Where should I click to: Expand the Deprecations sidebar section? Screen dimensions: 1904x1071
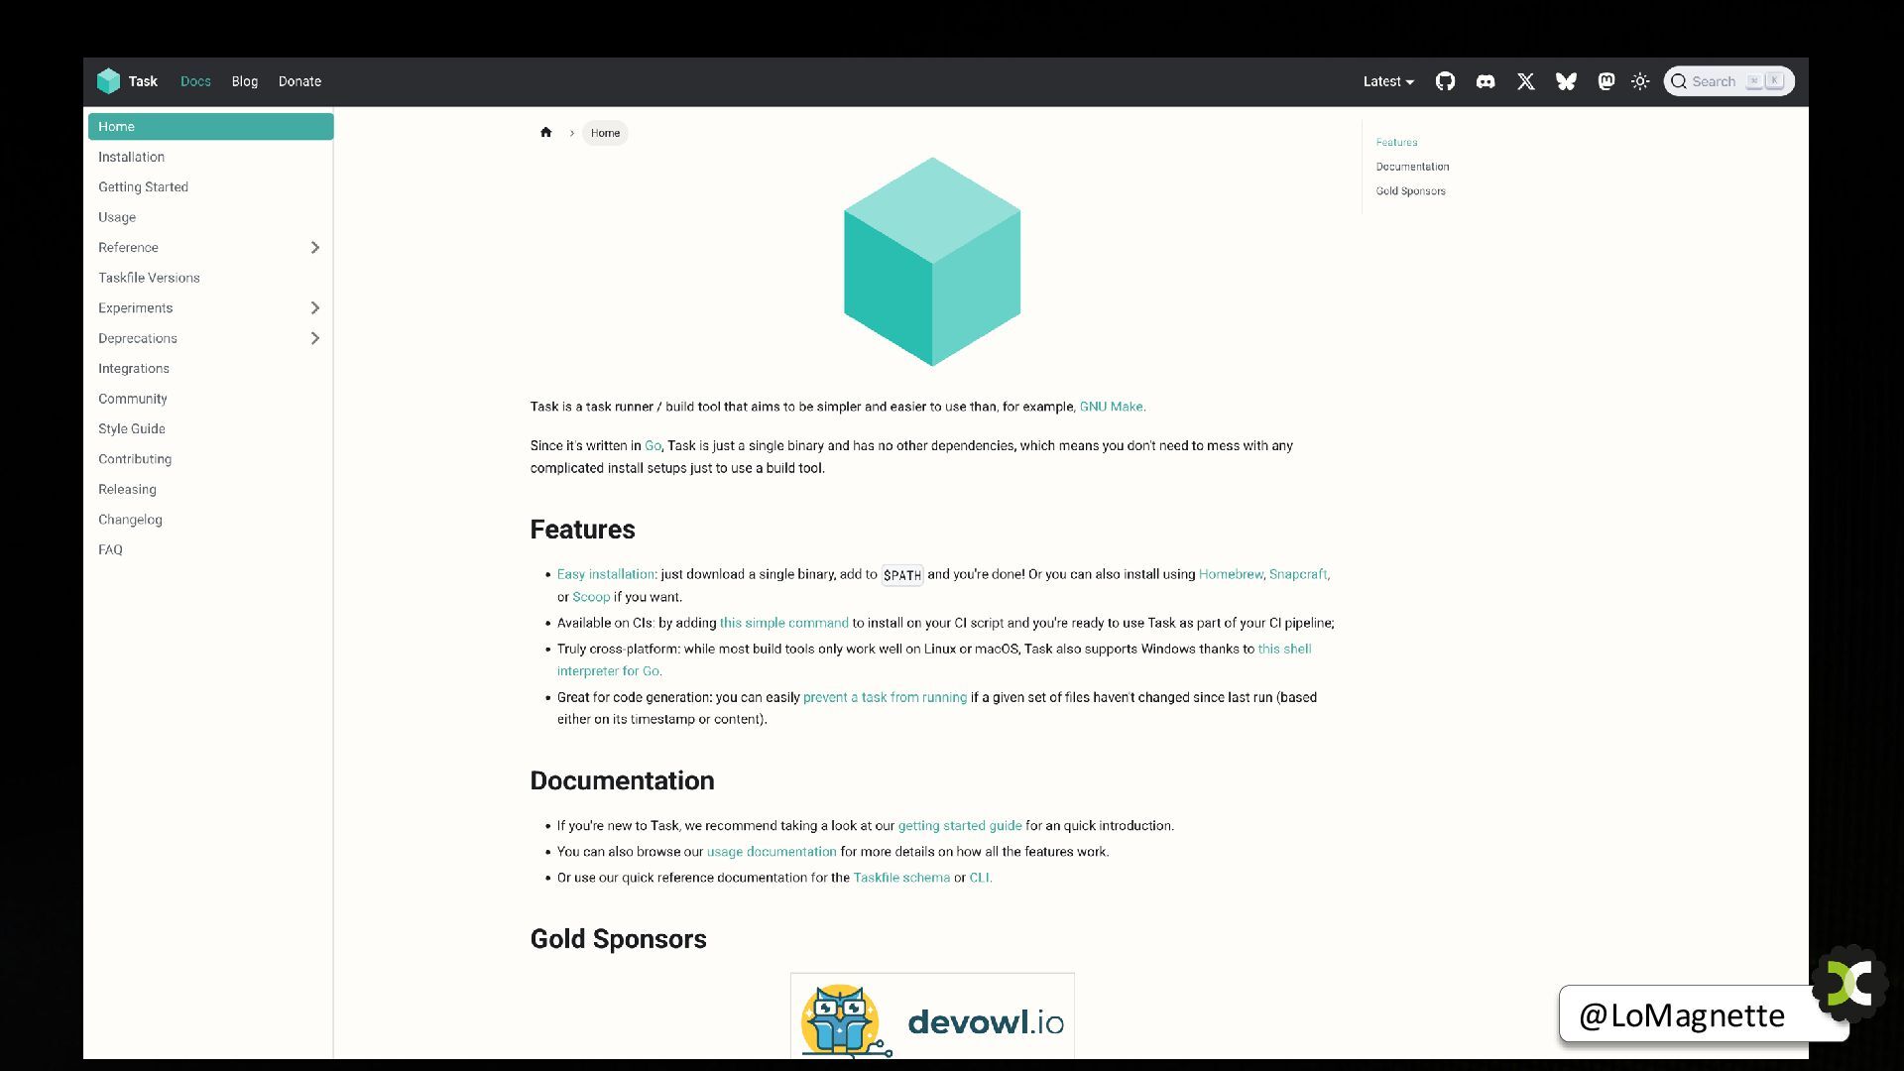pos(314,338)
